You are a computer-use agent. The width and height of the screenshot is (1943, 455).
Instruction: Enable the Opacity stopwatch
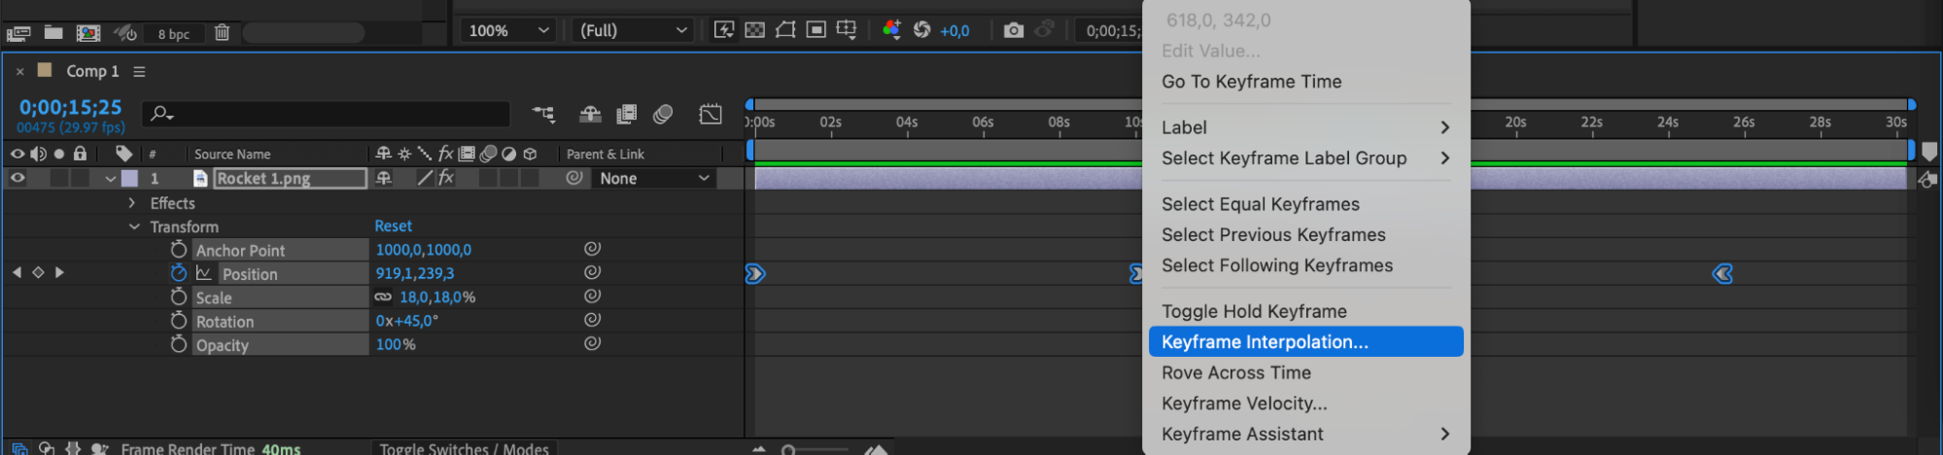coord(179,344)
